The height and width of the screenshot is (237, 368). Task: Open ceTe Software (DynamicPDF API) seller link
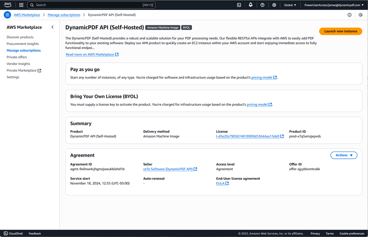168,169
